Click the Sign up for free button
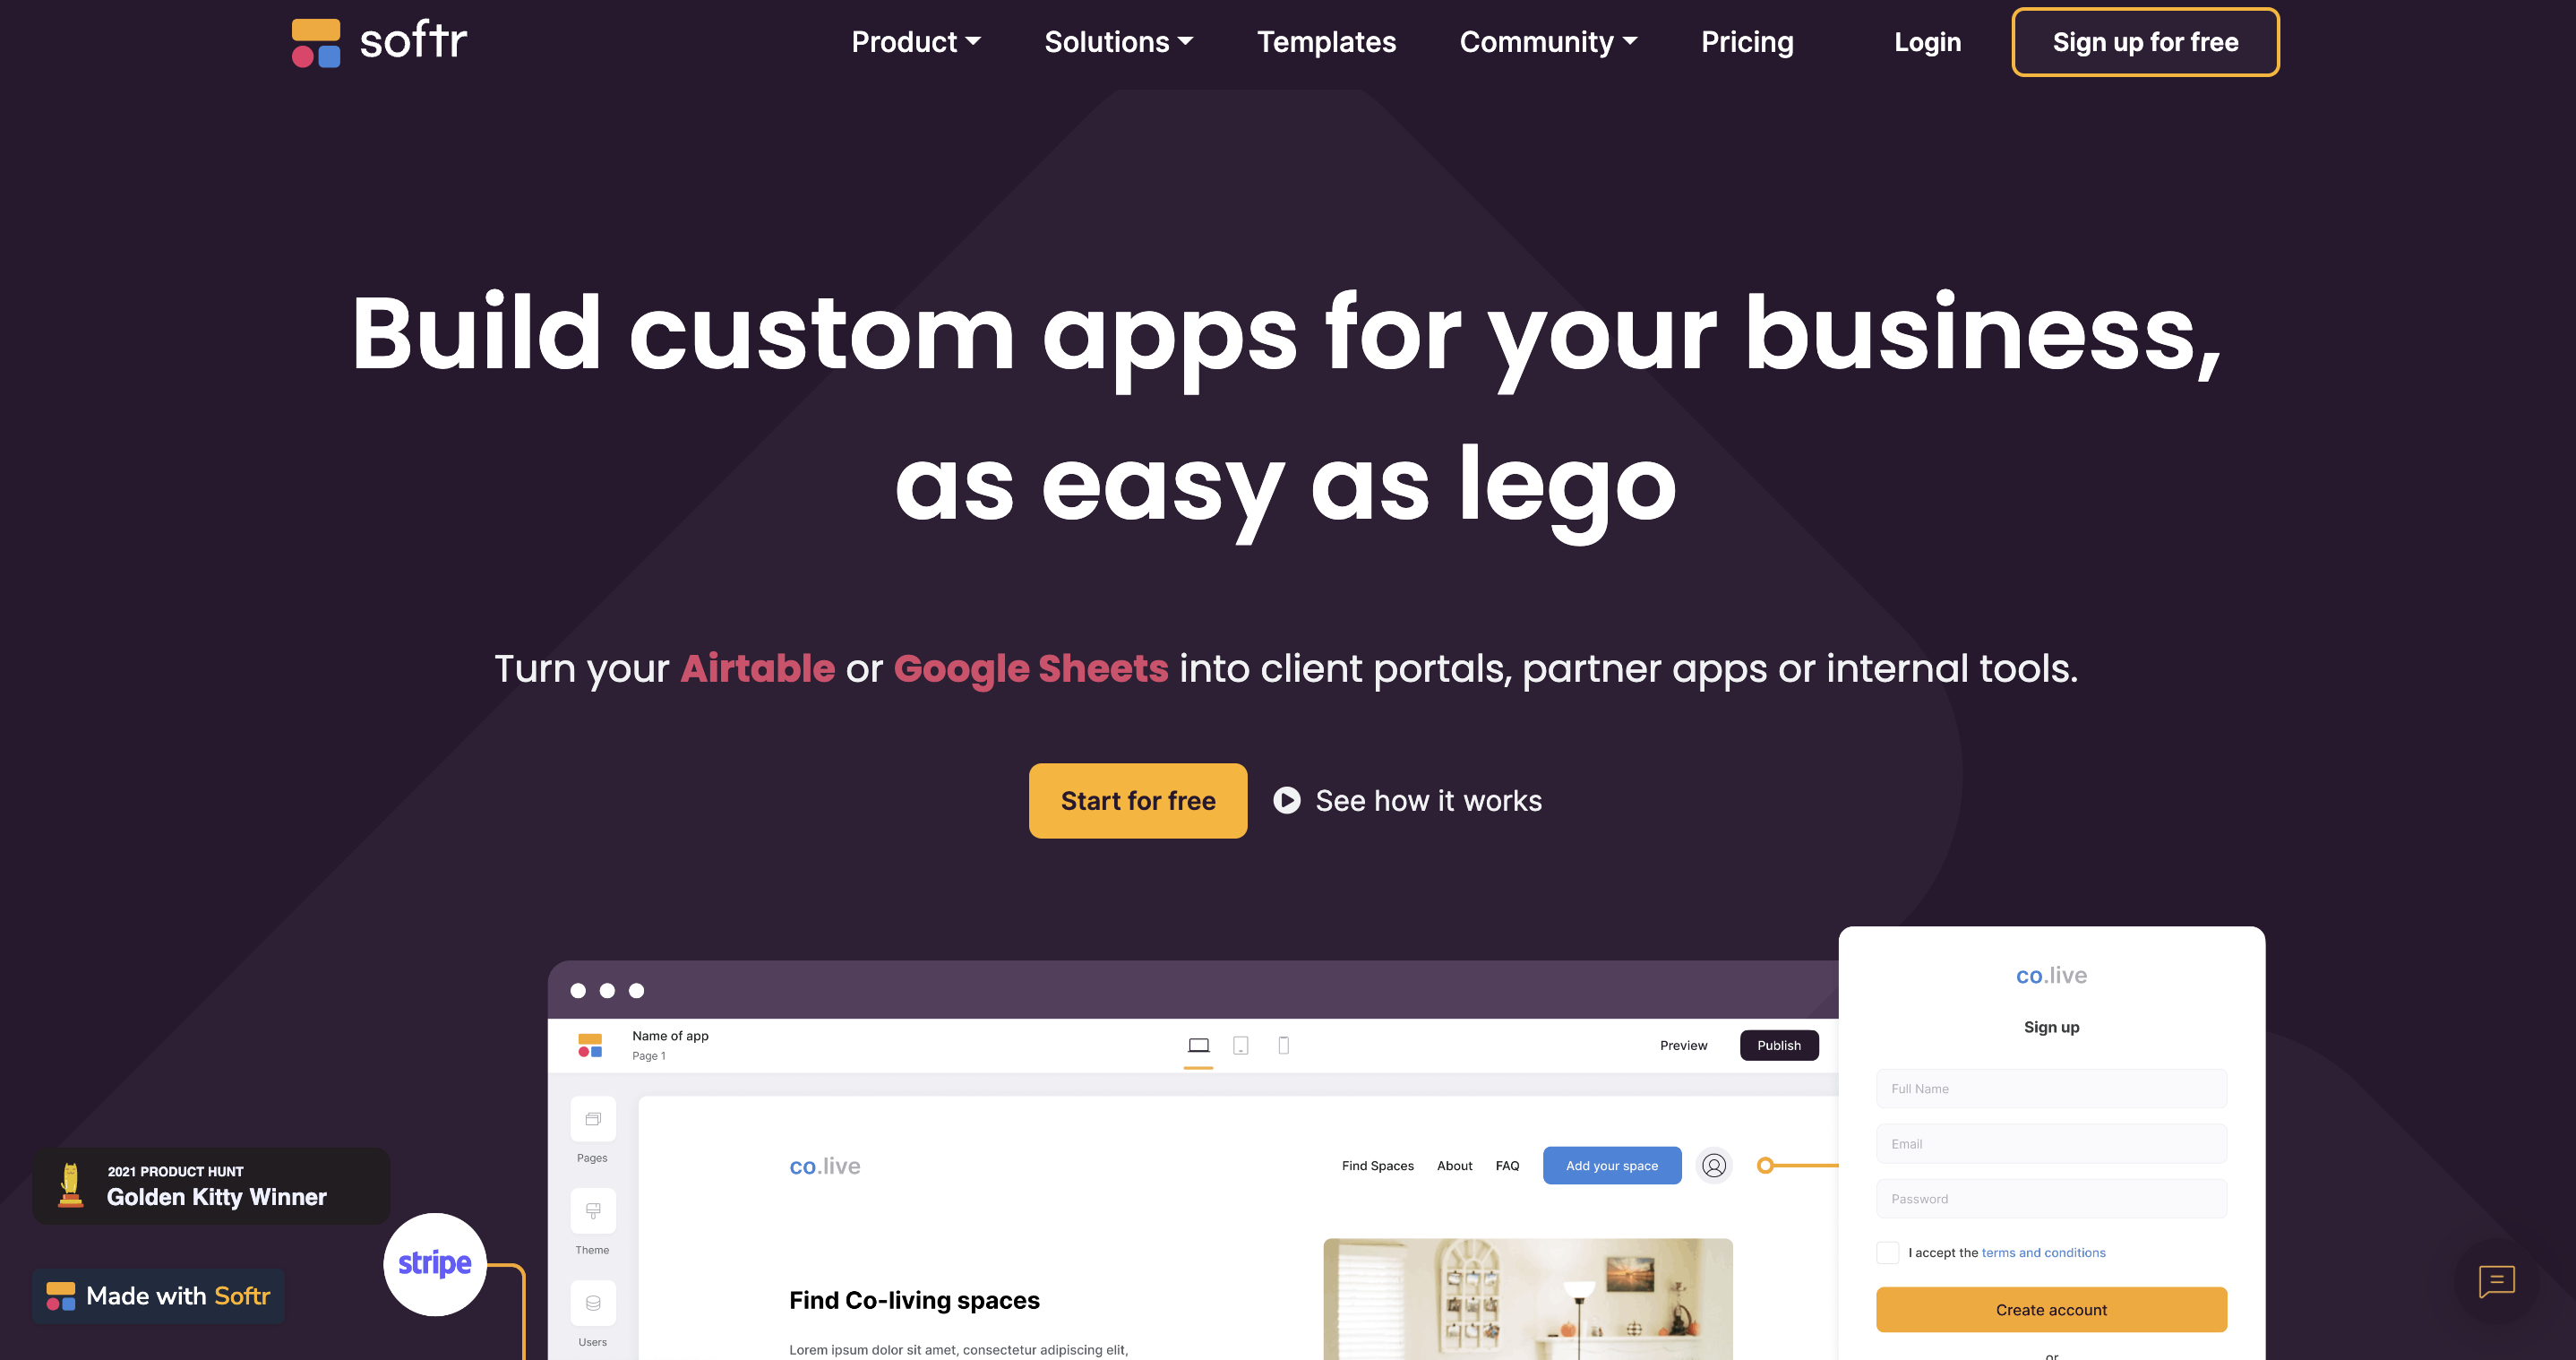This screenshot has width=2576, height=1360. coord(2143,43)
